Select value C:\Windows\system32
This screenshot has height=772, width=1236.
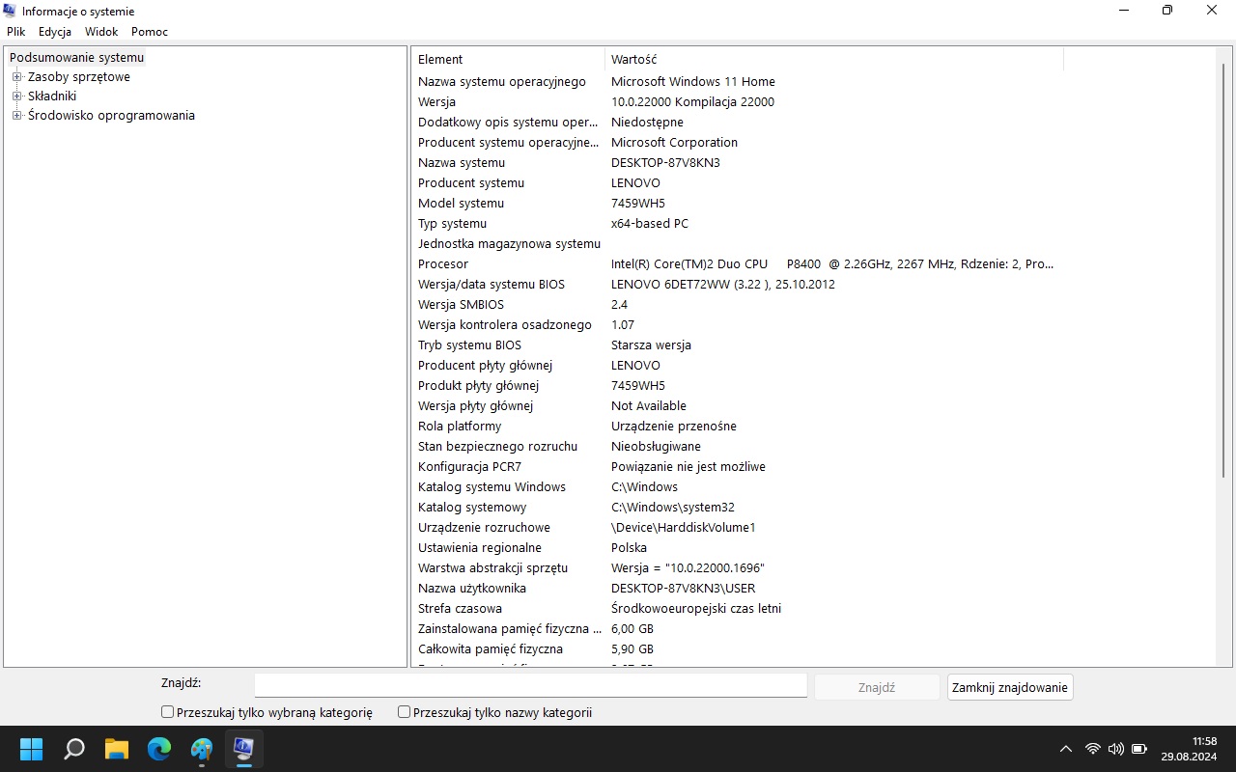point(673,508)
